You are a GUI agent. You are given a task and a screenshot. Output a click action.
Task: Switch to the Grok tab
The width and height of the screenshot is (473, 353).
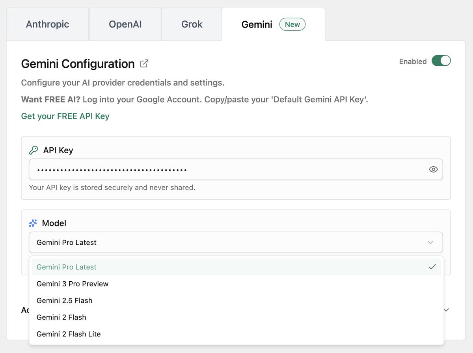(x=192, y=24)
